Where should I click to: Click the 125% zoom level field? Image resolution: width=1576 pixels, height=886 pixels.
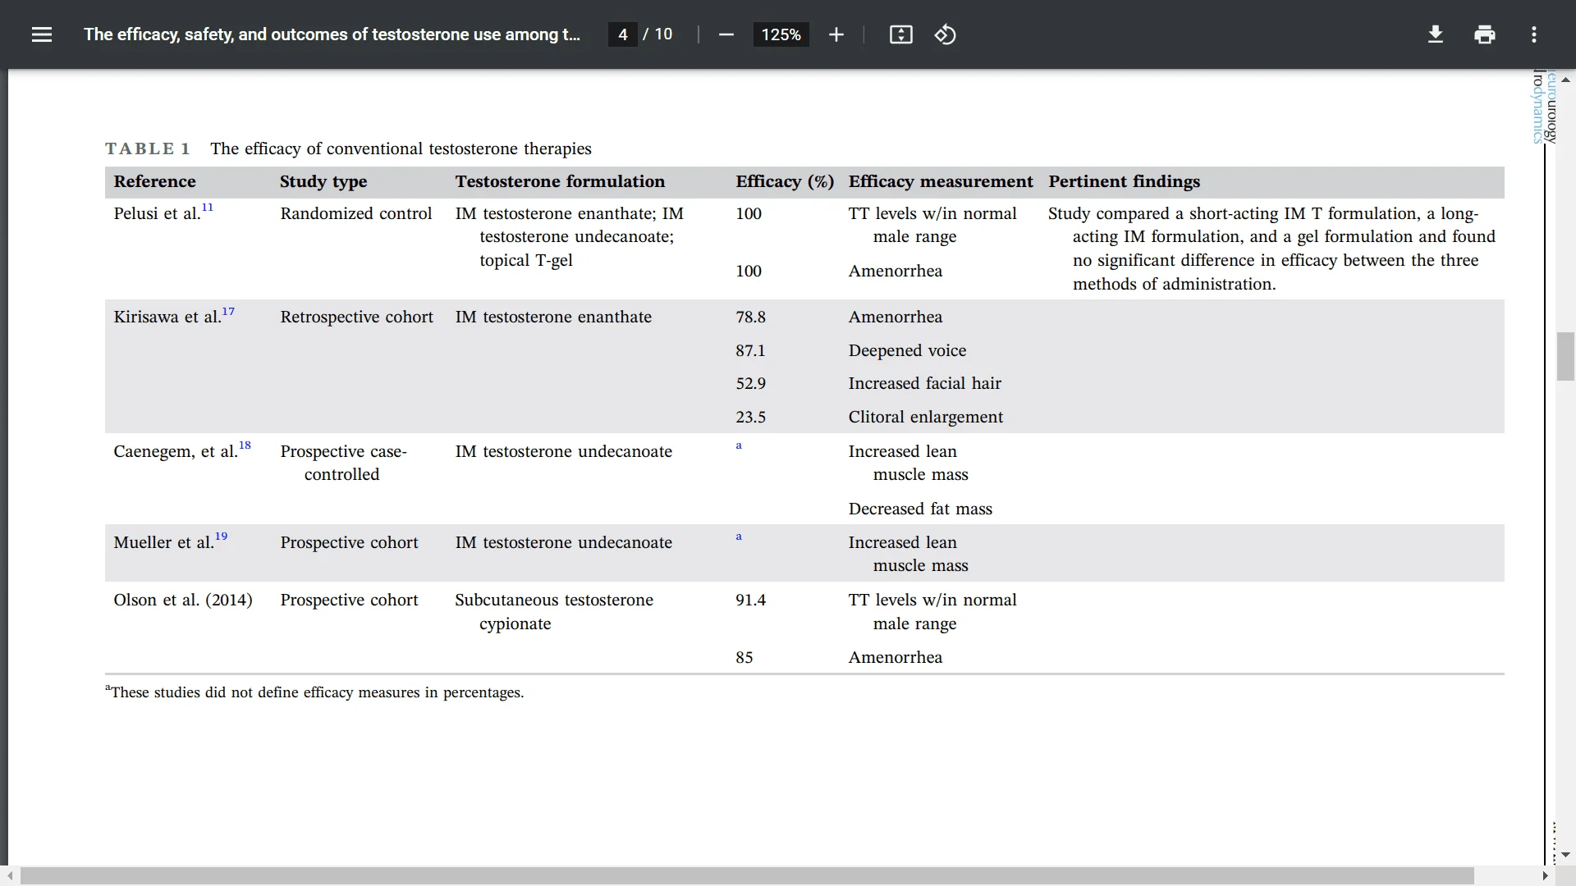pyautogui.click(x=781, y=34)
